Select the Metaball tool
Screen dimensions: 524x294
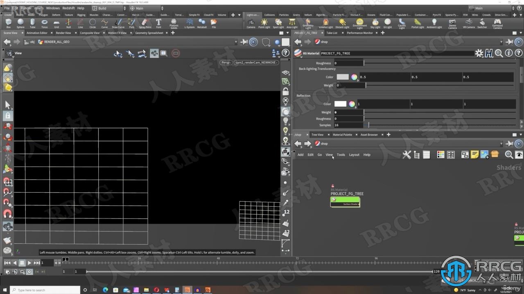point(202,23)
